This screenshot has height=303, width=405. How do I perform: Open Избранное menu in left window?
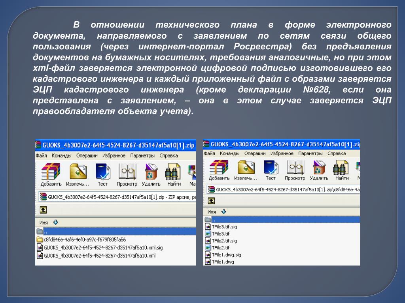pyautogui.click(x=114, y=155)
